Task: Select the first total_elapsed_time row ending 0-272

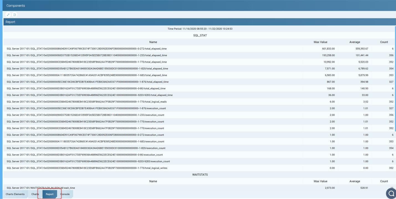Action: [86, 49]
